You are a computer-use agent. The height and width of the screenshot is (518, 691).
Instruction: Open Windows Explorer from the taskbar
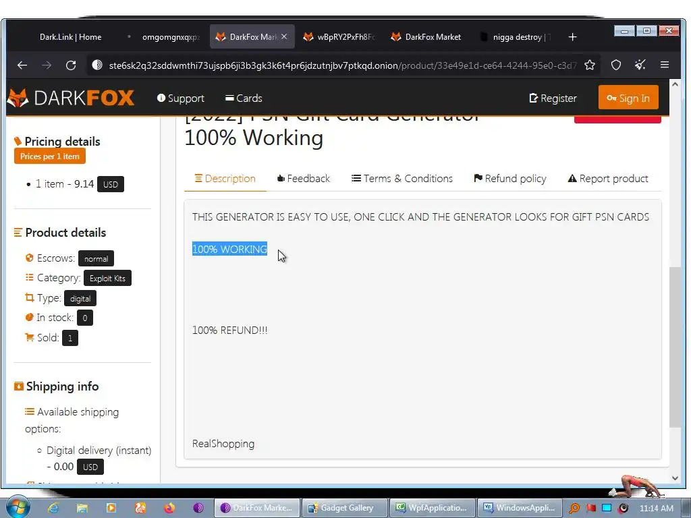[x=82, y=508]
